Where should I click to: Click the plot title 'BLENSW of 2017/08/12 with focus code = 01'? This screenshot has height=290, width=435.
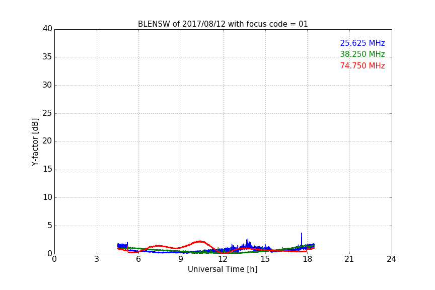pyautogui.click(x=223, y=24)
